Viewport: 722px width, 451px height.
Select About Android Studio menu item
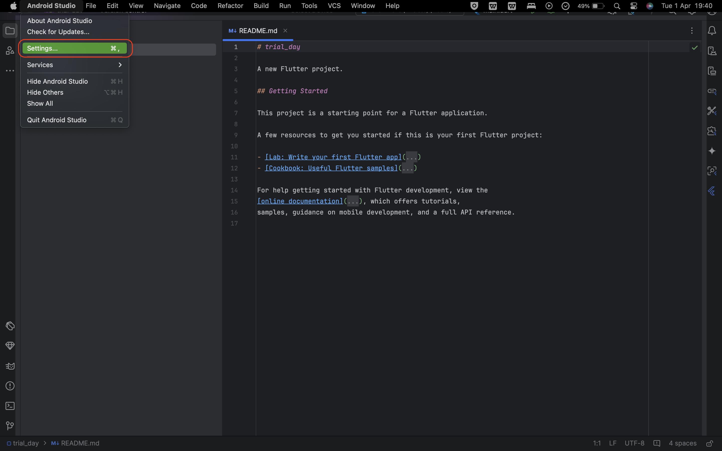point(75,21)
